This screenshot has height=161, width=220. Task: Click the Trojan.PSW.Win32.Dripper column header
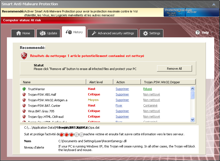click(168, 82)
